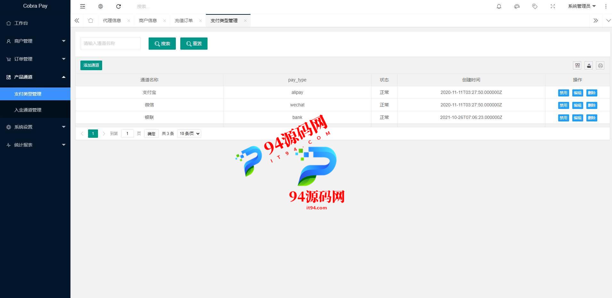612x298 pixels.
Task: Click the 重置 button
Action: click(x=194, y=44)
